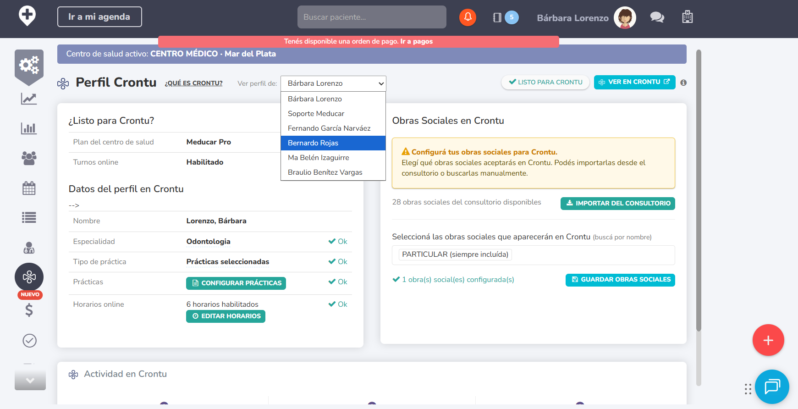Viewport: 798px width, 409px height.
Task: Open the calendar icon in the sidebar
Action: [x=29, y=188]
